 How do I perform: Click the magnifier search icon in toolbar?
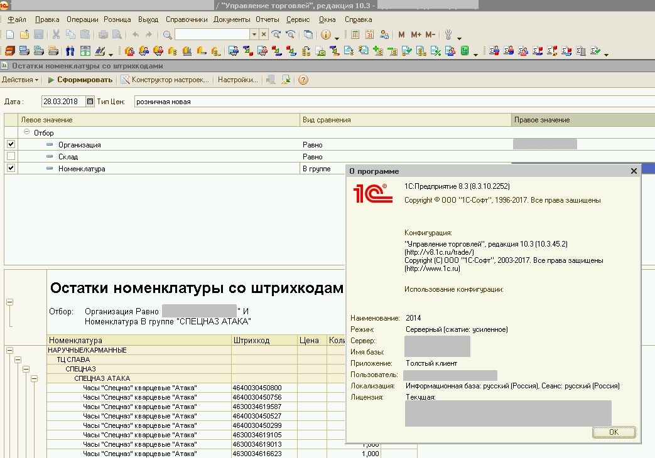click(168, 35)
